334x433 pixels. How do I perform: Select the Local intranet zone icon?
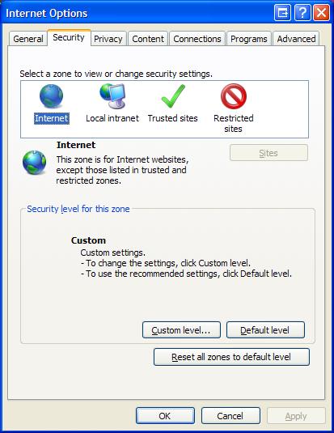coord(112,96)
